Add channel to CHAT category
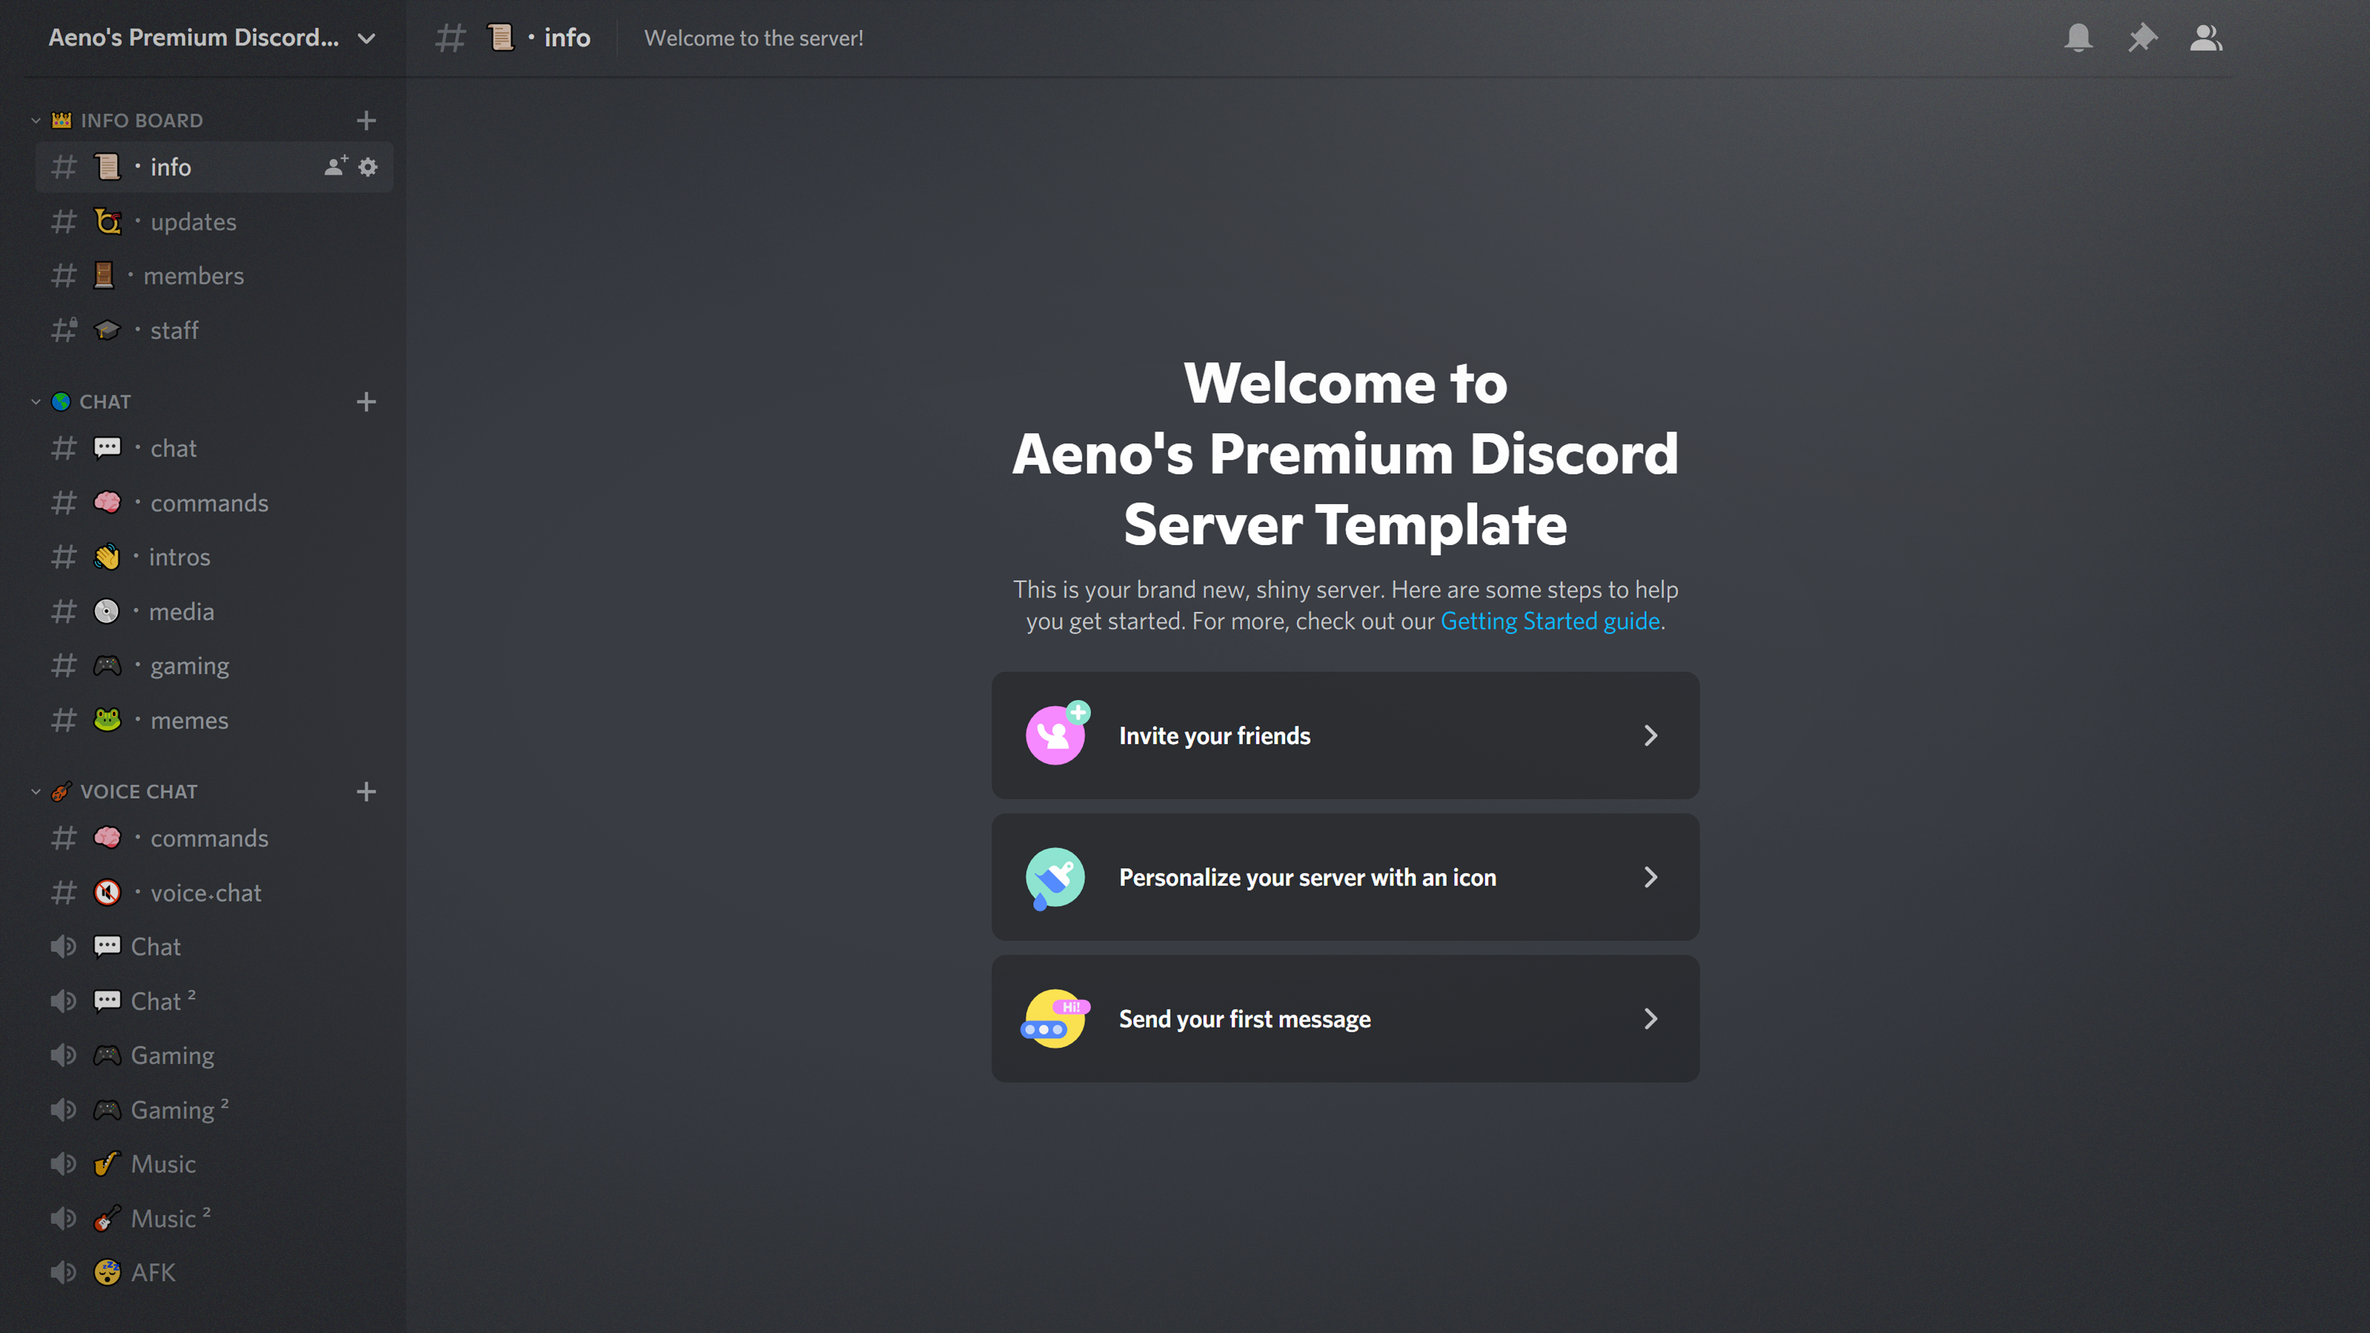2370x1333 pixels. [366, 402]
